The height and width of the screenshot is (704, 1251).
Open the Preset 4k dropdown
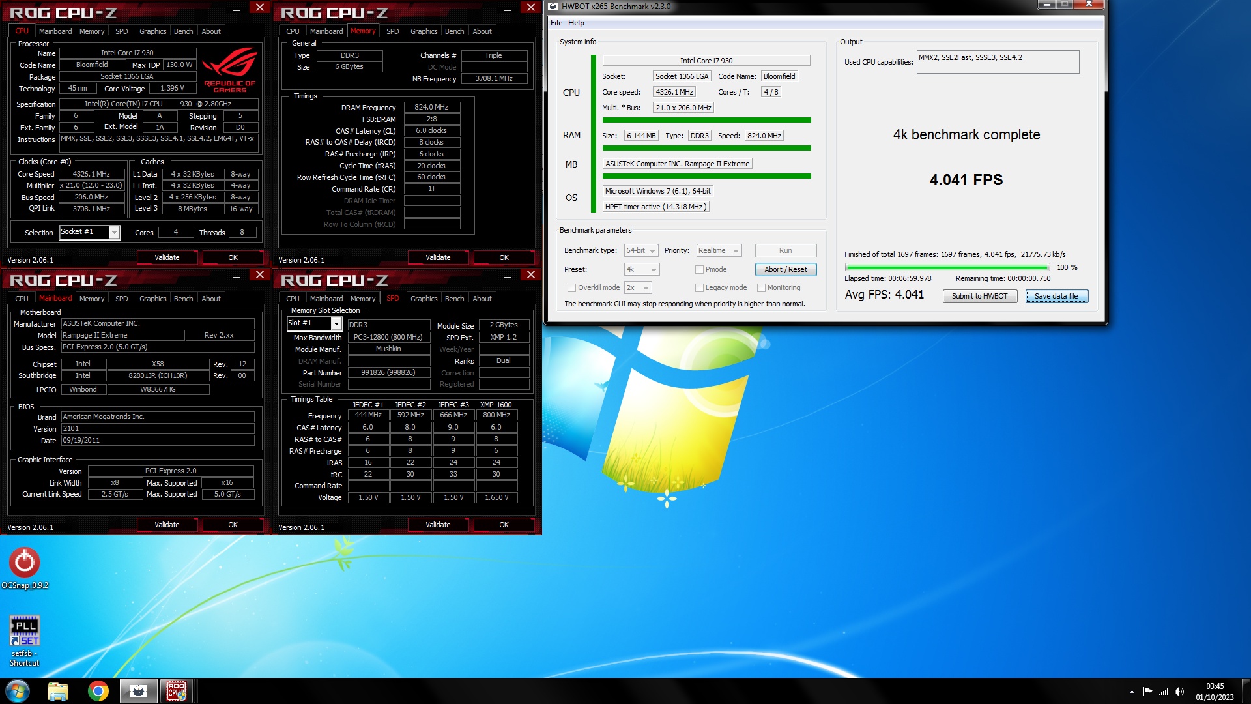point(641,269)
